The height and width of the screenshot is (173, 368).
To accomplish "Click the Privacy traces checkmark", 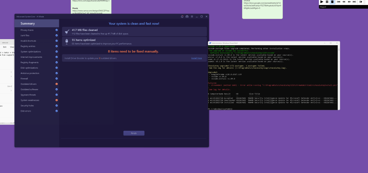I will (56, 30).
